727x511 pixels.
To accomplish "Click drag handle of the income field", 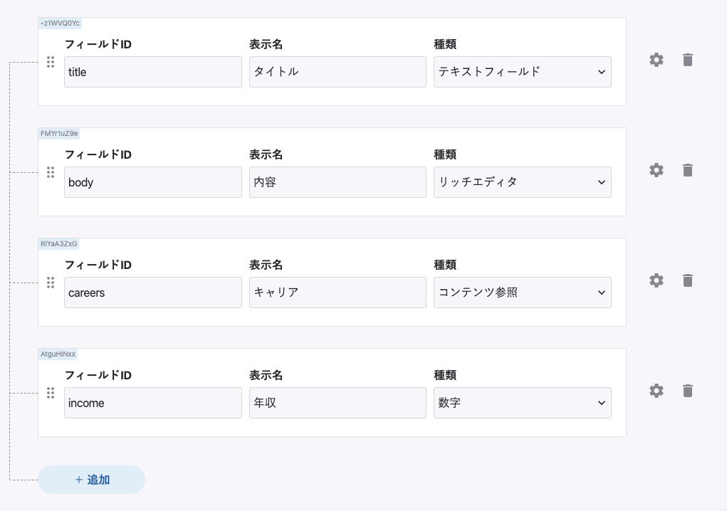I will click(51, 393).
